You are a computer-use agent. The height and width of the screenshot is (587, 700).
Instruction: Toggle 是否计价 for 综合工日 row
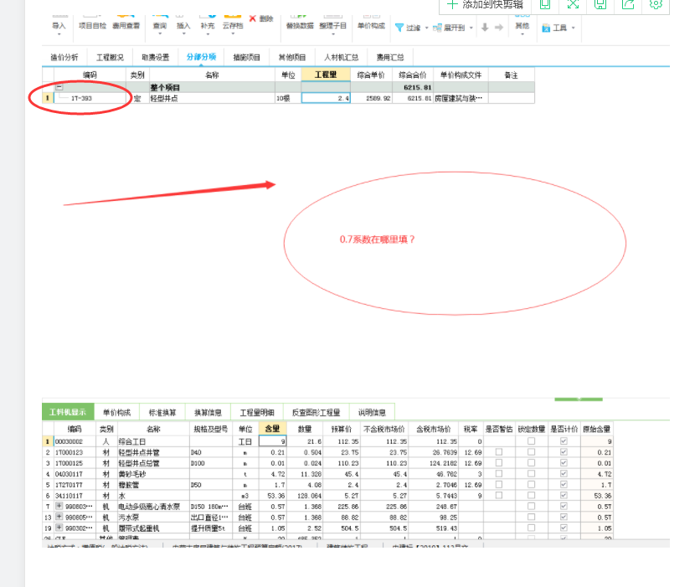point(564,441)
